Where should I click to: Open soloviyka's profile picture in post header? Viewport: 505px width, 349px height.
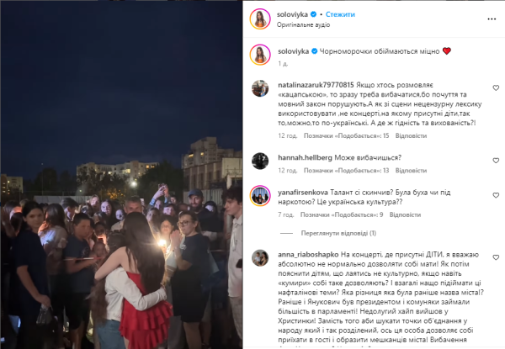(260, 19)
